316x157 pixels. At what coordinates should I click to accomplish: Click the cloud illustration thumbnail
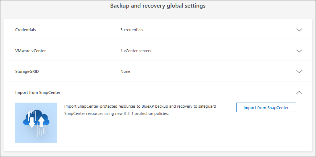pos(36,123)
